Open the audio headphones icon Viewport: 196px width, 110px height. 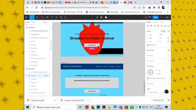(146, 17)
